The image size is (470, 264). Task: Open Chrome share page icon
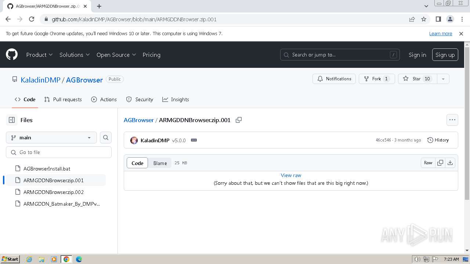[412, 19]
